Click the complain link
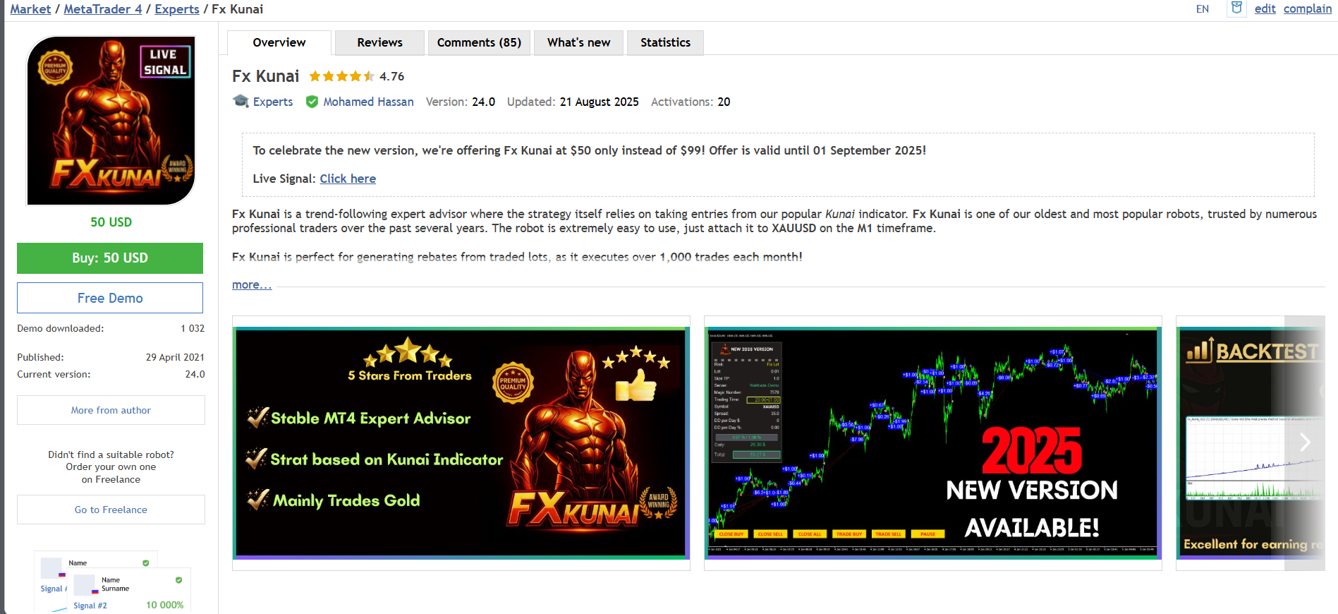 (1308, 8)
